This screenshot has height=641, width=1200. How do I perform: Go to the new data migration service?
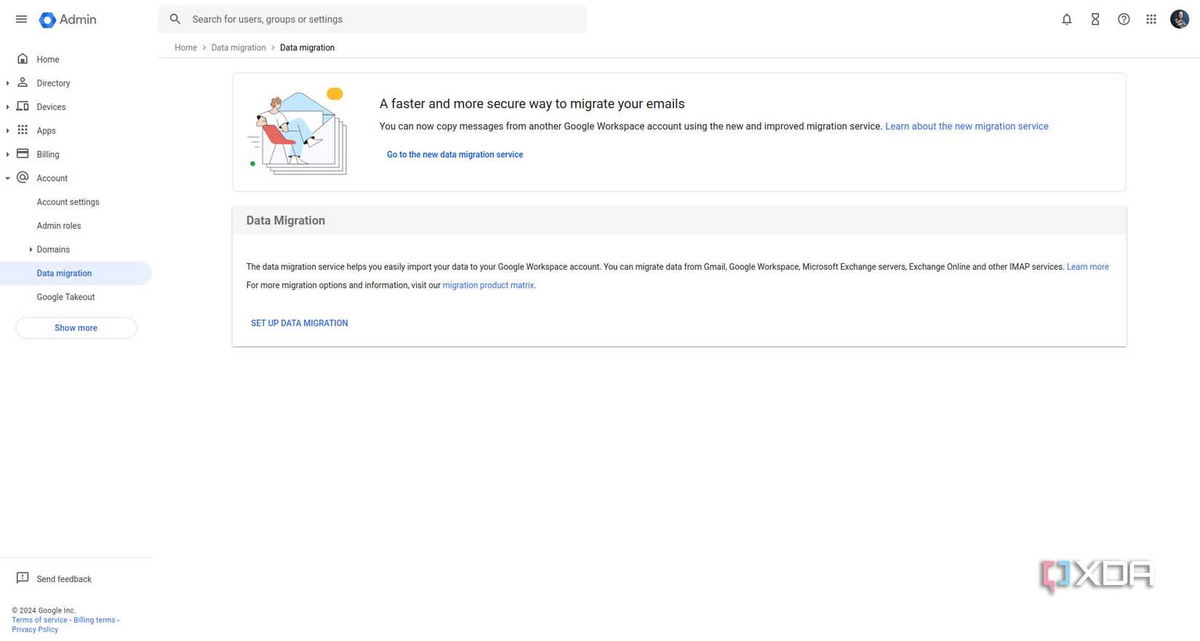455,155
